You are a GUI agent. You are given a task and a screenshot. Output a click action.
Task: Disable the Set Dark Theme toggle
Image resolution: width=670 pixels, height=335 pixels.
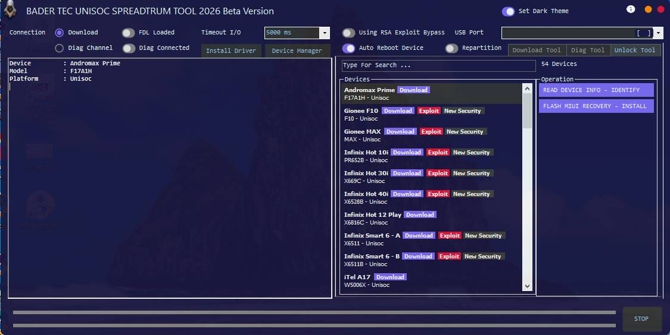click(x=509, y=11)
